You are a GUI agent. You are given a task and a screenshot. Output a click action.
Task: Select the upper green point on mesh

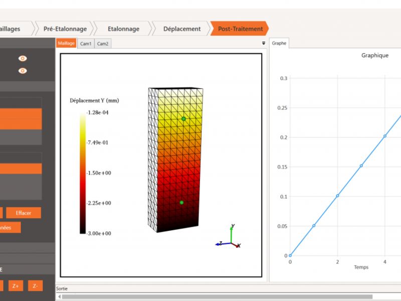(x=183, y=119)
